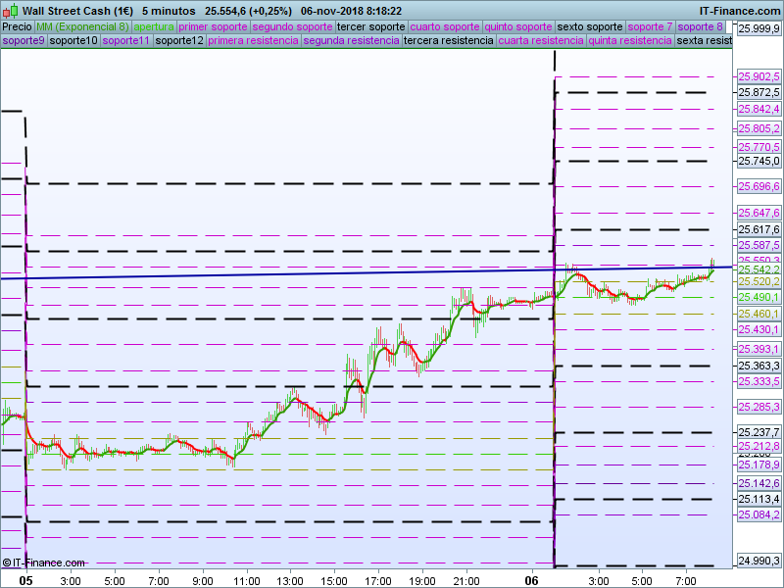Select the 'tercer soporte' legend label
The image size is (784, 588).
point(370,26)
